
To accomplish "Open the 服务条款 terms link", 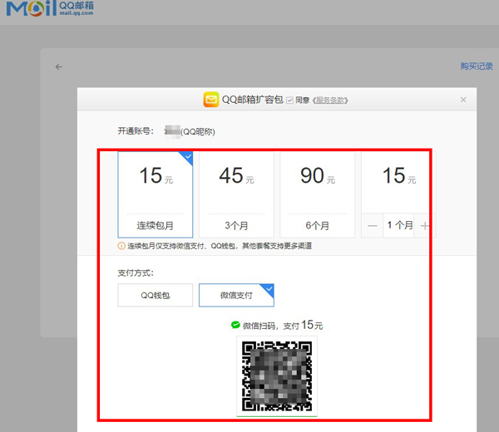I will [330, 101].
